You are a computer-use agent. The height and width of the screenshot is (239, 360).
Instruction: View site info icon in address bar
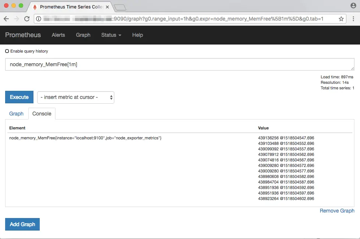pos(39,19)
